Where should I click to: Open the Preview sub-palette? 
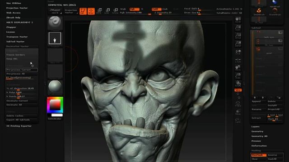point(256,141)
